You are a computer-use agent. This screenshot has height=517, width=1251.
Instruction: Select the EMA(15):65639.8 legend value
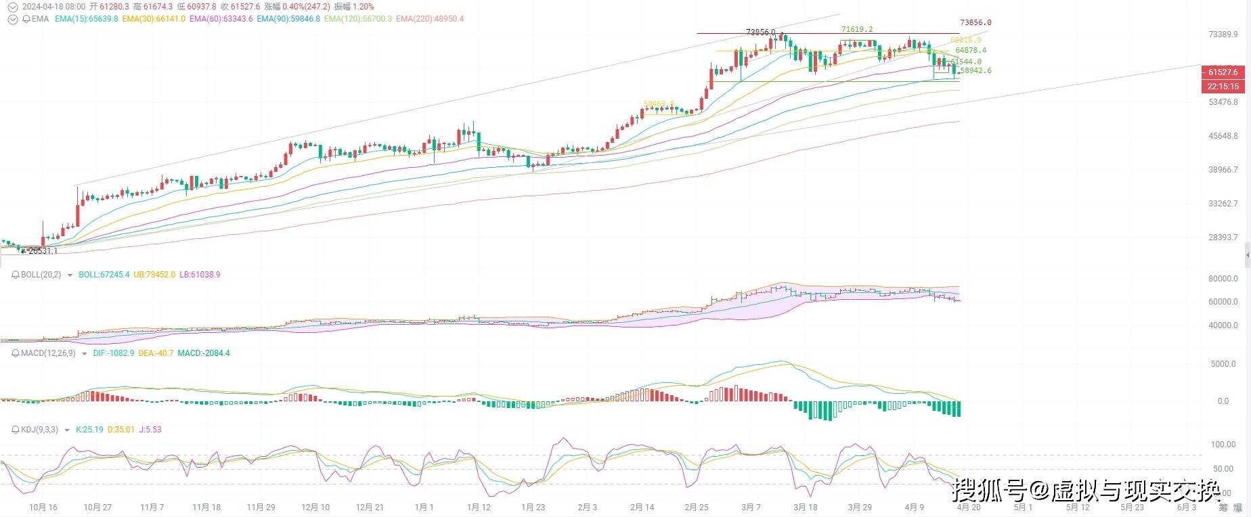point(87,19)
